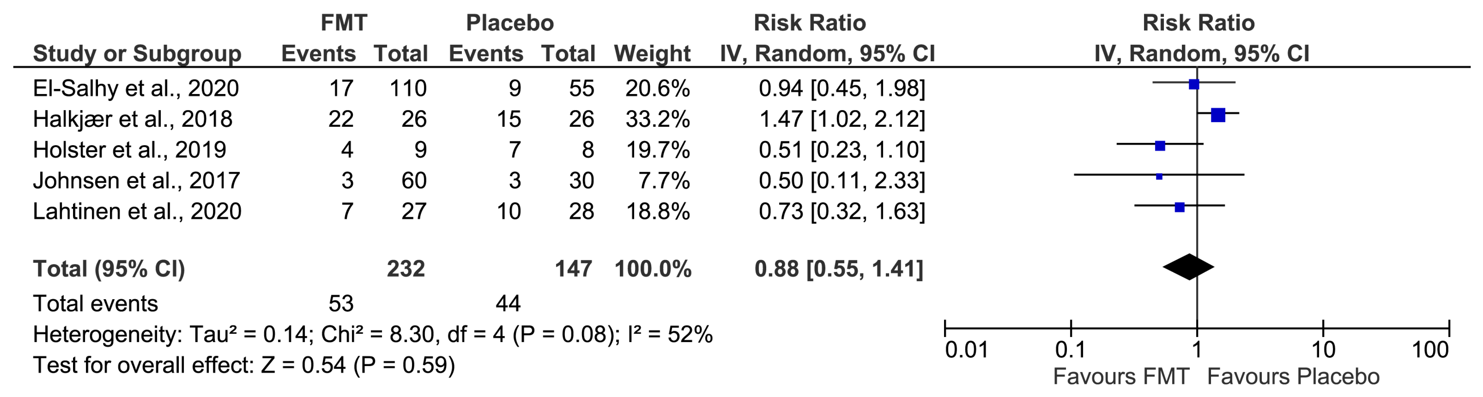Click the Favours Placebo axis label

tap(1293, 377)
